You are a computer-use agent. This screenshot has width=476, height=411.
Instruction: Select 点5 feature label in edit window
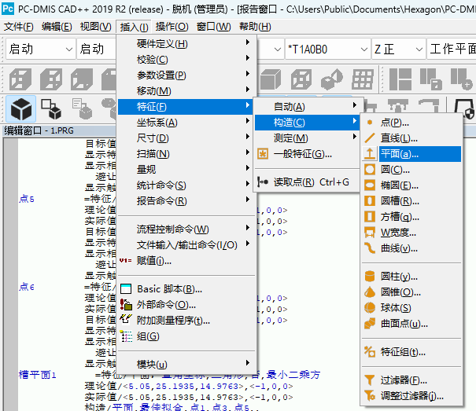coord(27,199)
